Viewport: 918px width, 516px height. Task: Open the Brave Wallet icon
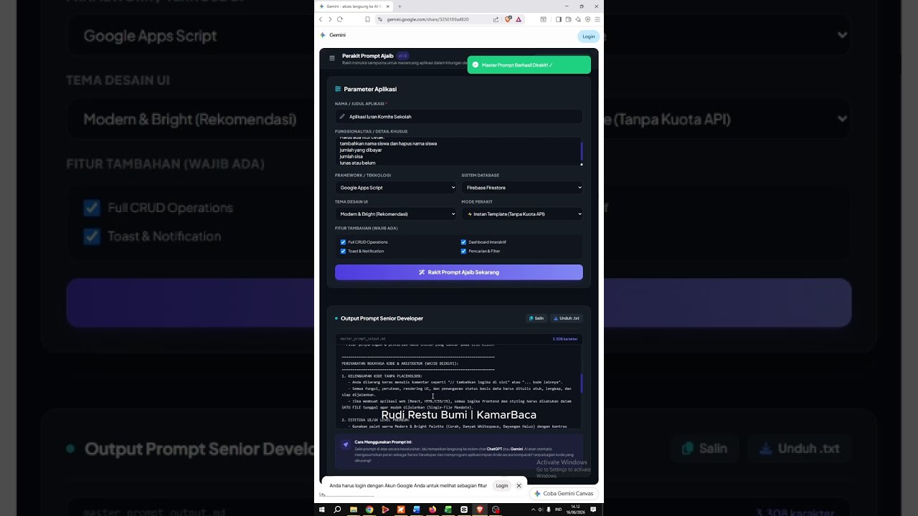click(x=569, y=19)
